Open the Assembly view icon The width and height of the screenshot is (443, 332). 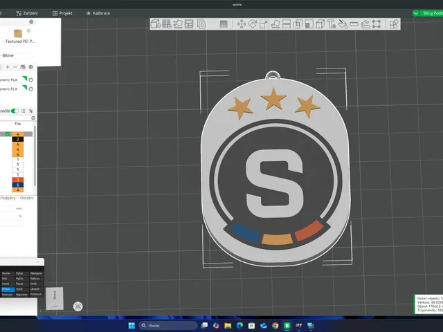(x=394, y=24)
